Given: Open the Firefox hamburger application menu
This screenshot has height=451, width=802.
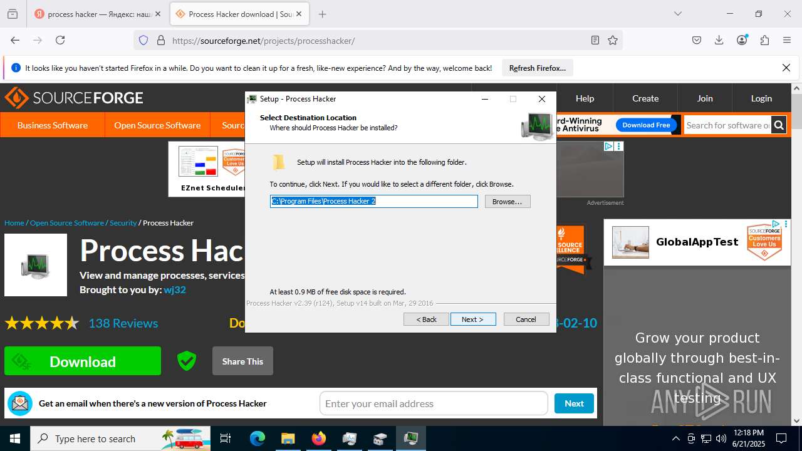Looking at the screenshot, I should 787,40.
